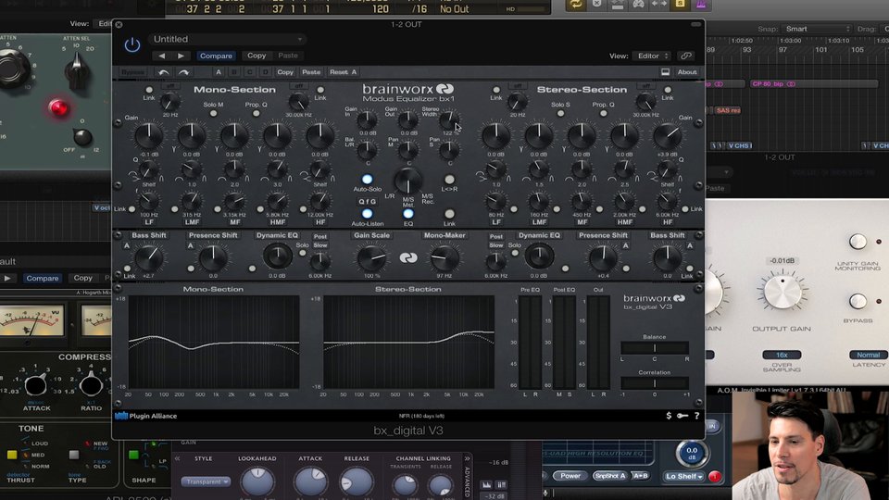This screenshot has width=889, height=500.
Task: Click the Mono-Section EQ curve display
Action: [x=214, y=342]
